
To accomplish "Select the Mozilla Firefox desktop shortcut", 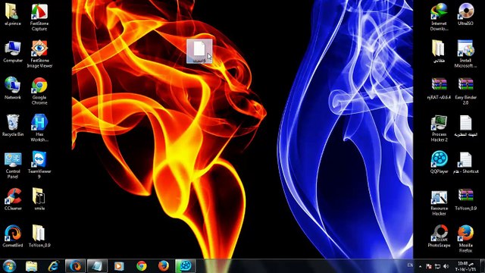I will 465,239.
